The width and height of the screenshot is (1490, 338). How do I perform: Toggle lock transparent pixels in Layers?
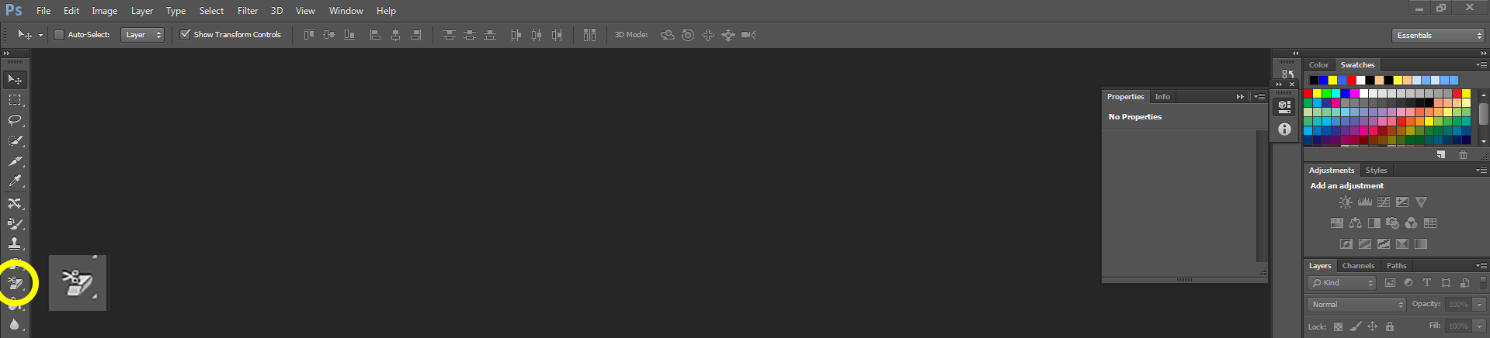click(x=1338, y=327)
